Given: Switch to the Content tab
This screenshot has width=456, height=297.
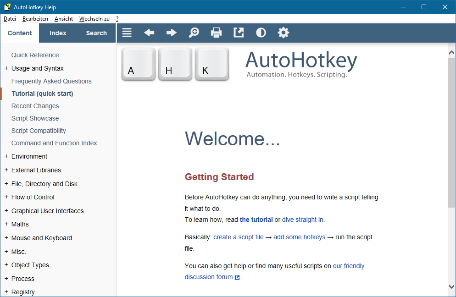Looking at the screenshot, I should click(20, 33).
